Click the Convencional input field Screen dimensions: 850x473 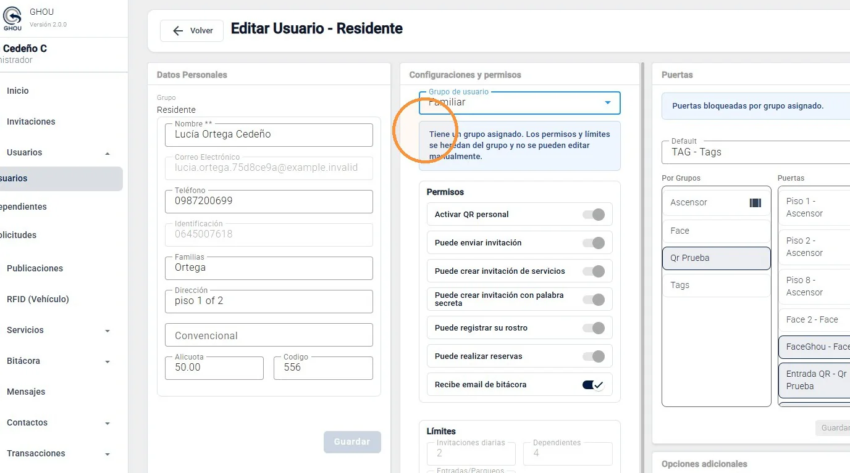click(269, 335)
